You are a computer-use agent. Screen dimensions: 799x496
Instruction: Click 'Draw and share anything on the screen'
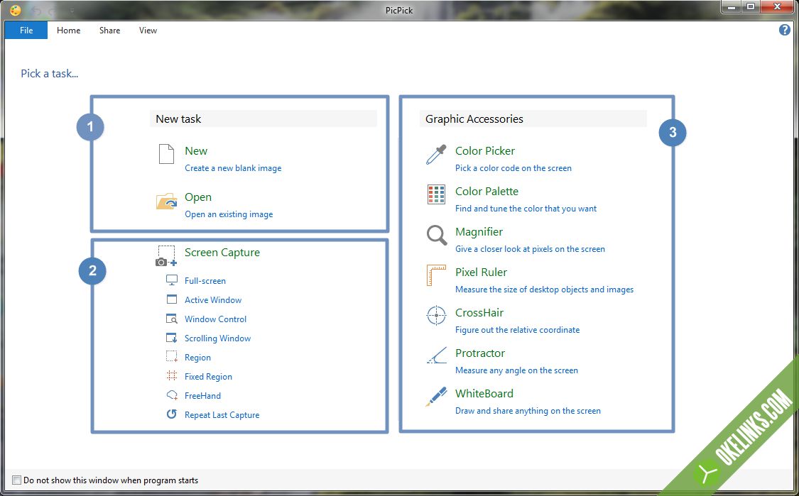tap(528, 411)
